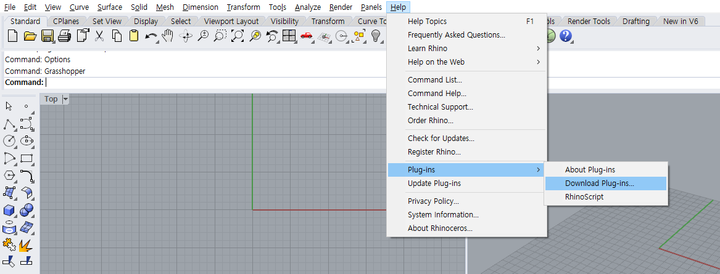720x274 pixels.
Task: Click the Zoom Window icon
Action: (x=220, y=36)
